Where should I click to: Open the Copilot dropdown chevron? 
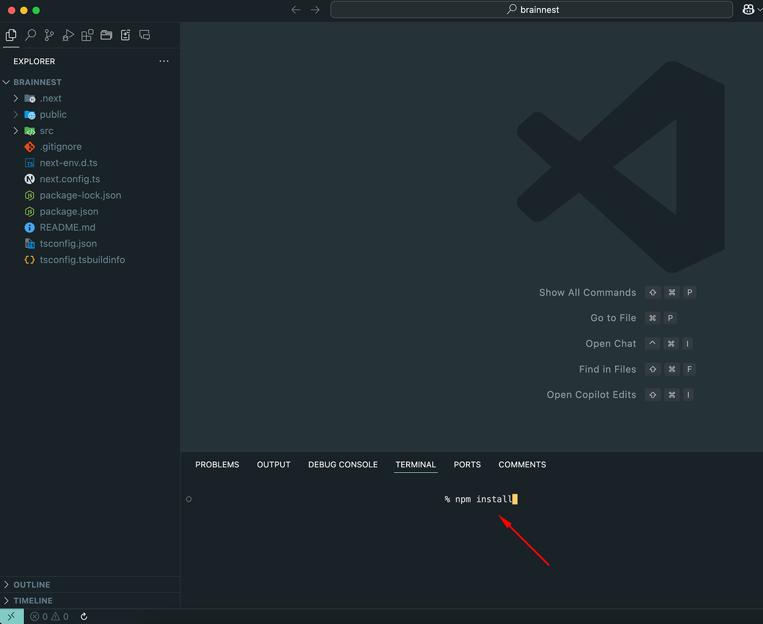point(759,10)
